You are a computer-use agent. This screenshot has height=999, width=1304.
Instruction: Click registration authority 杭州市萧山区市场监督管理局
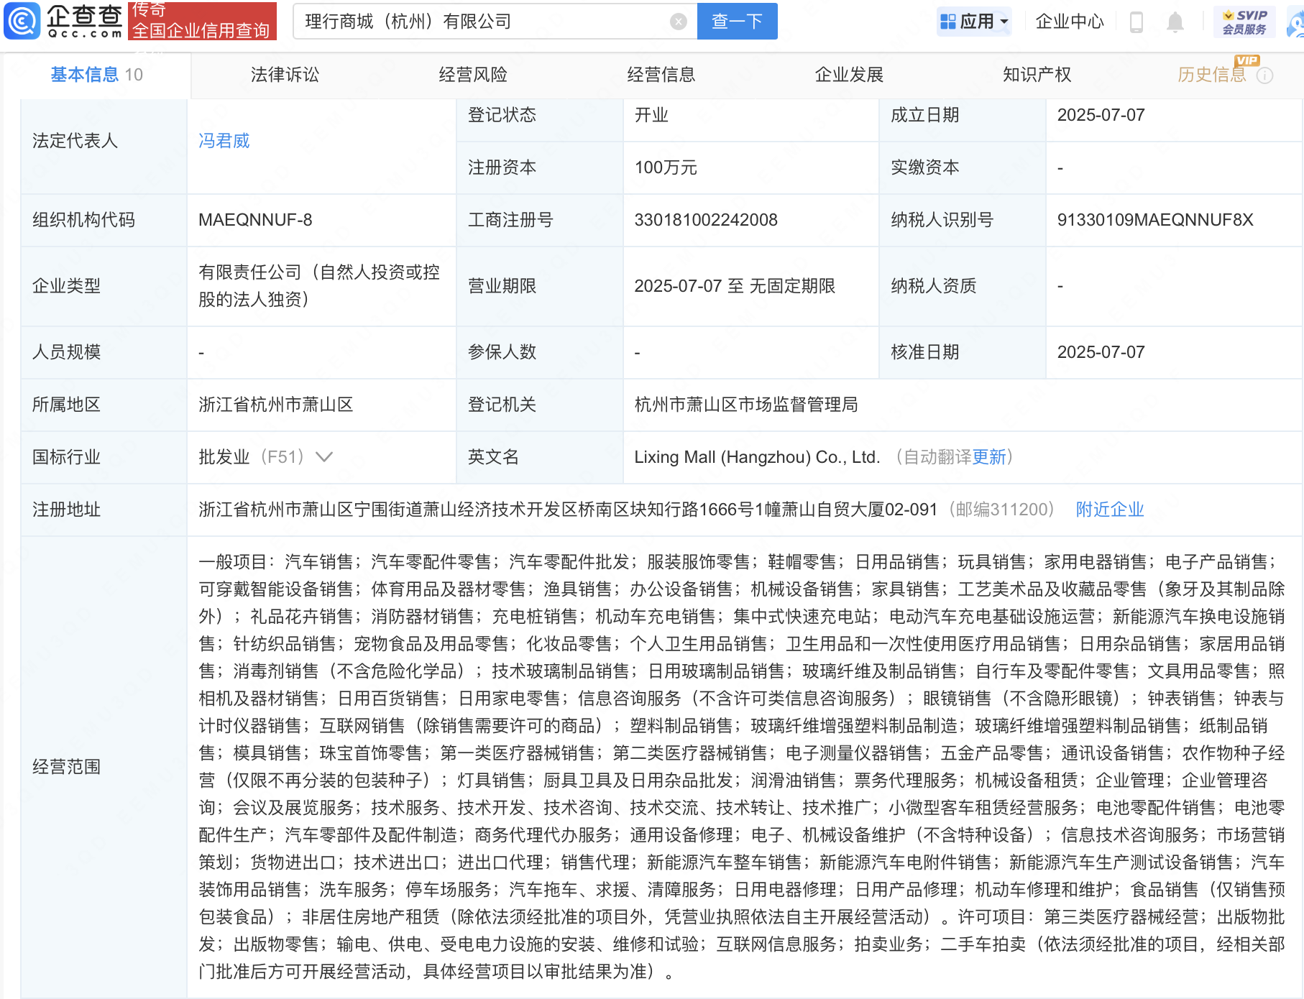746,405
